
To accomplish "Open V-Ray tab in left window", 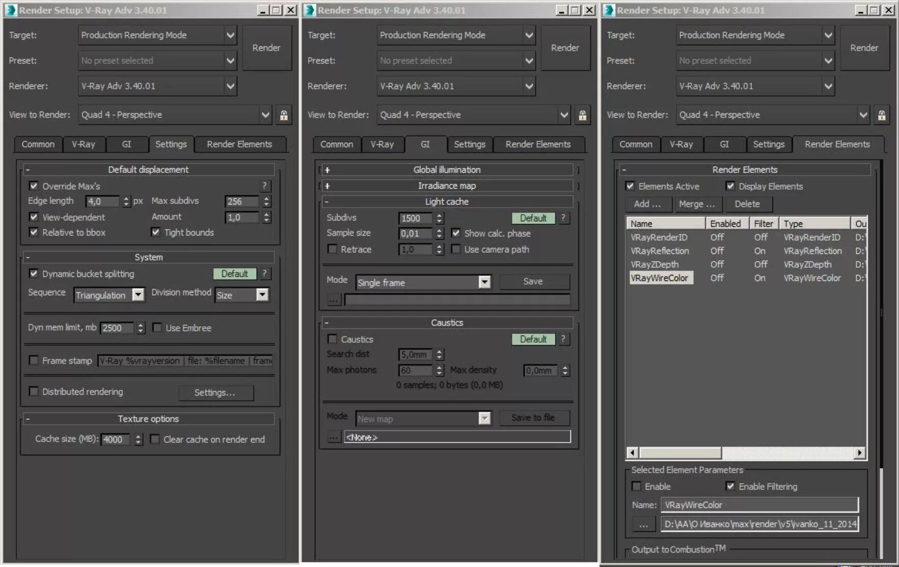I will 84,144.
